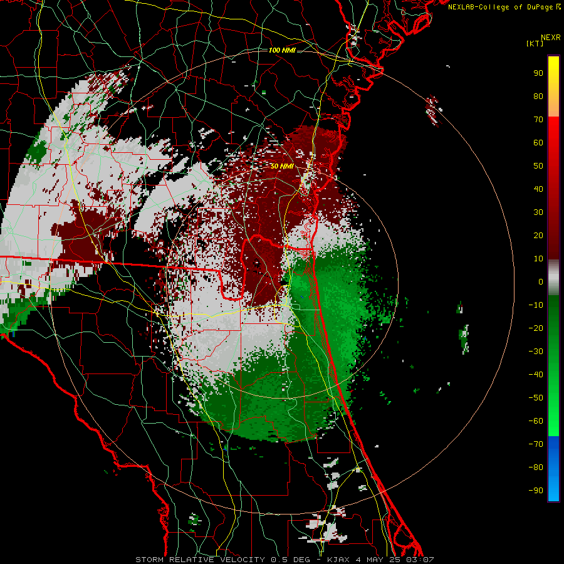Click the 30 value on the velocity scale

click(x=538, y=212)
